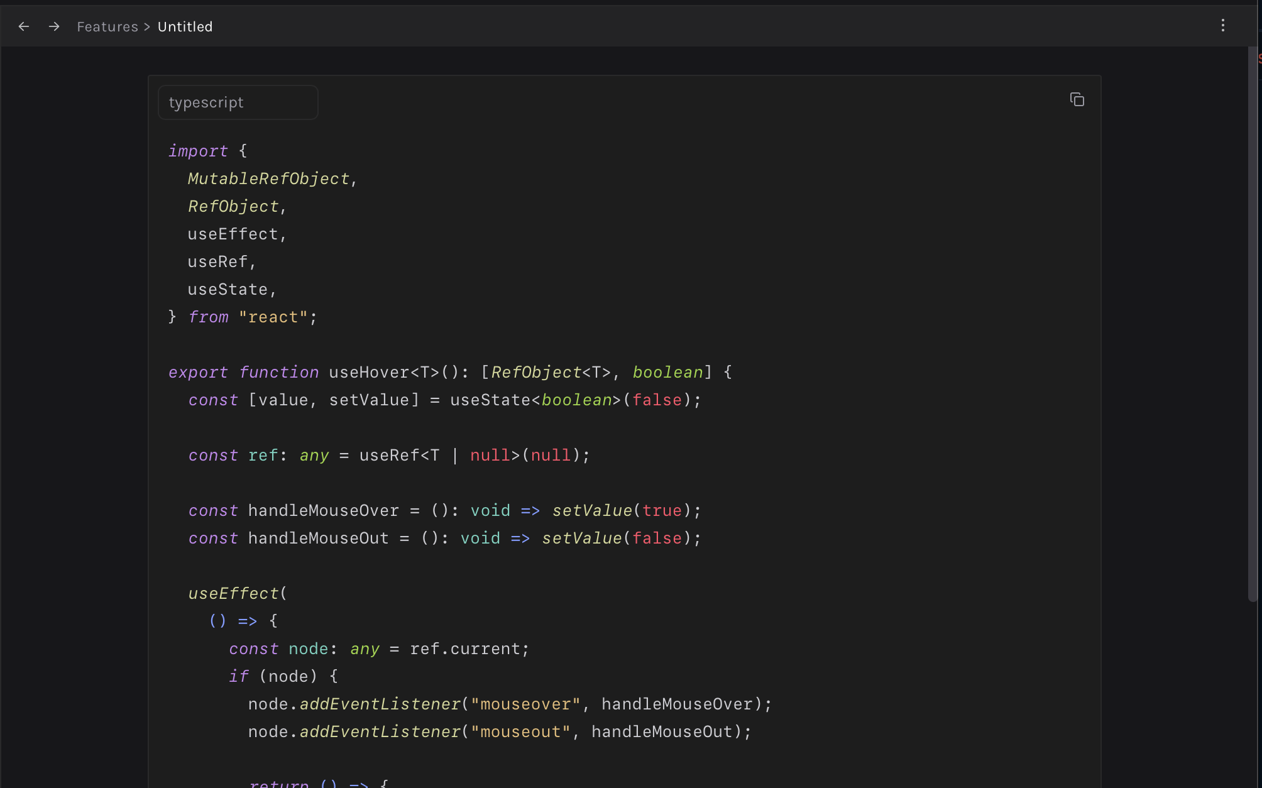Click the boolean return type annotation
The image size is (1262, 788).
[x=668, y=372]
